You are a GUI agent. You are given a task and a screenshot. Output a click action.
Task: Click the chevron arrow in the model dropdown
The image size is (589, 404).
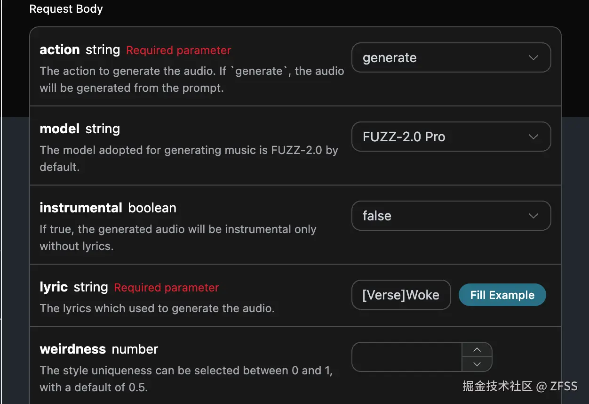pyautogui.click(x=533, y=137)
